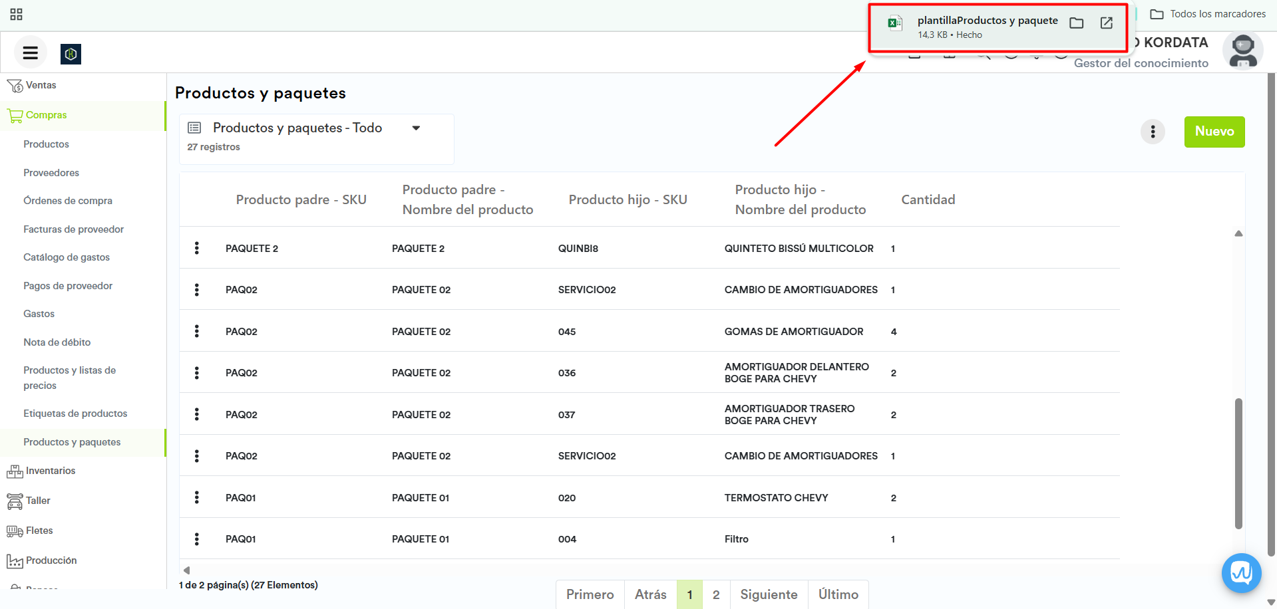Open row menu for TERMOSTATO CHEVY row

click(197, 497)
